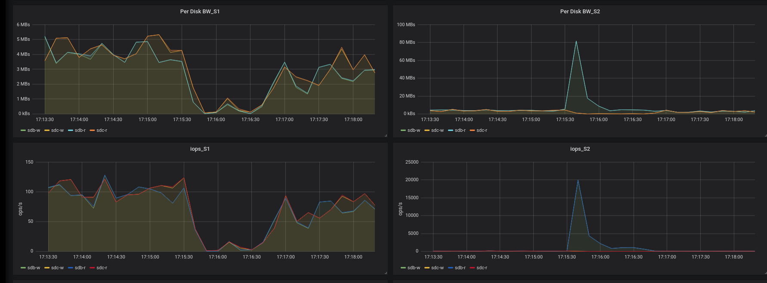The height and width of the screenshot is (283, 767).
Task: Click the 40 MBs y-axis label in Per Disk BW_S2
Action: click(407, 78)
